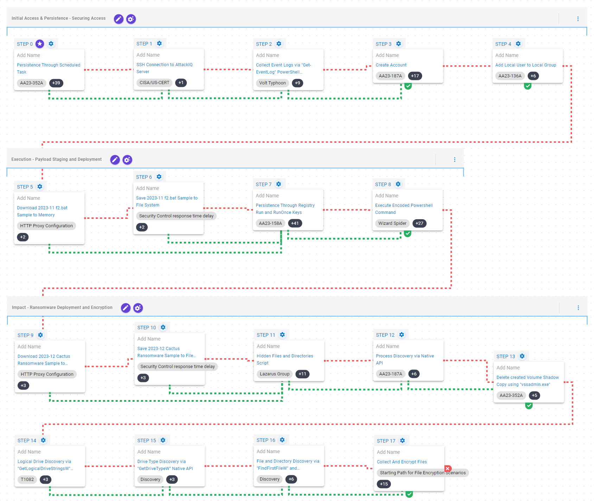597x501 pixels.
Task: Open three-dot menu for Initial Access phase
Action: [578, 19]
